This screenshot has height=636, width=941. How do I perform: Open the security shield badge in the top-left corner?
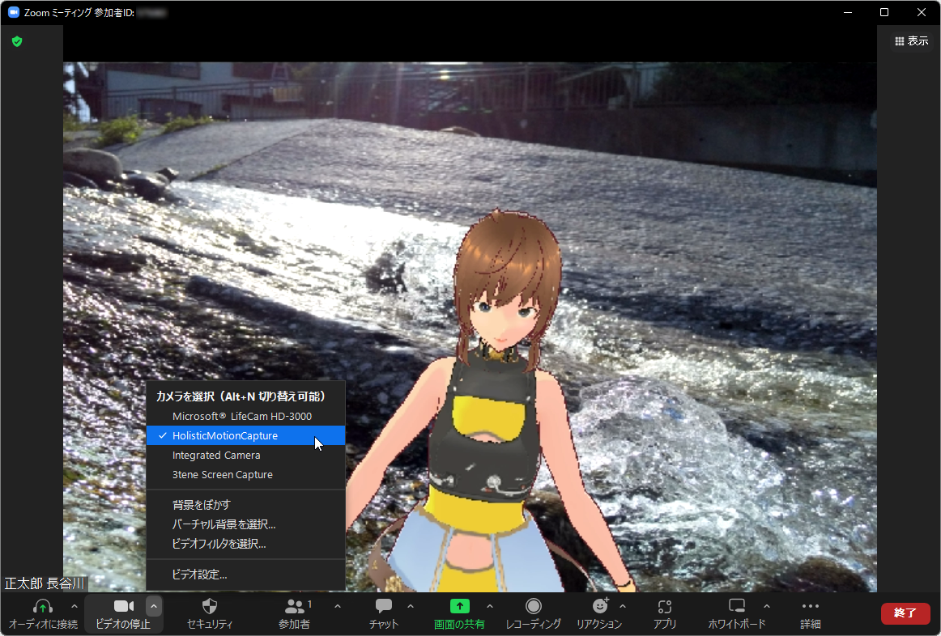tap(16, 41)
